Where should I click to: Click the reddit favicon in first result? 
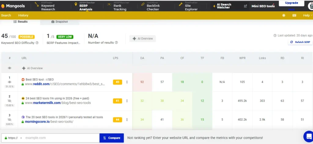pos(23,80)
